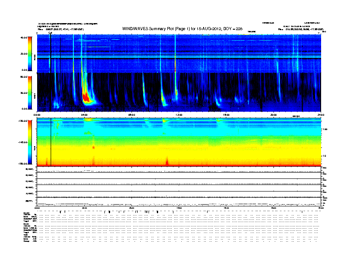
Task: Click the 100 frequency label right of TNR
Action: coord(325,129)
